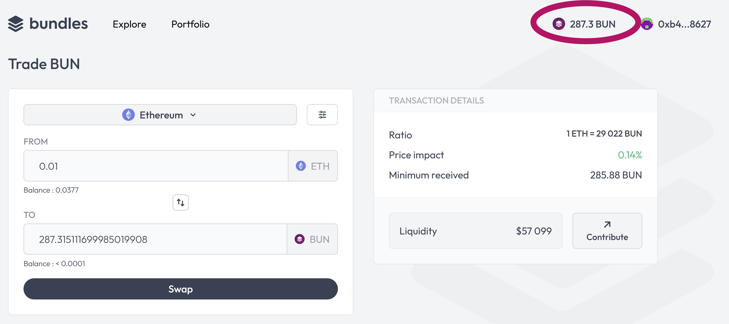Click the swap direction arrows button

181,203
